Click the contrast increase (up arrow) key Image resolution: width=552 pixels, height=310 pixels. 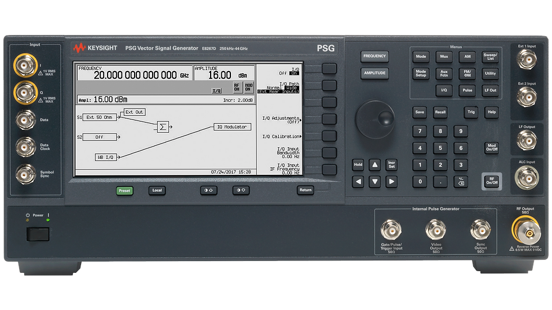[x=209, y=190]
